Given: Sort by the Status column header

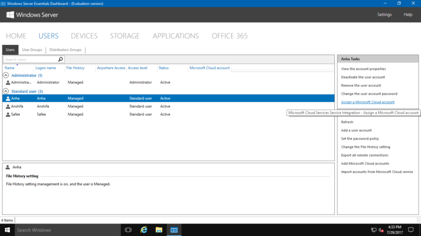Looking at the screenshot, I should (164, 68).
